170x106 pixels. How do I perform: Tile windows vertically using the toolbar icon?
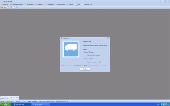point(14,7)
